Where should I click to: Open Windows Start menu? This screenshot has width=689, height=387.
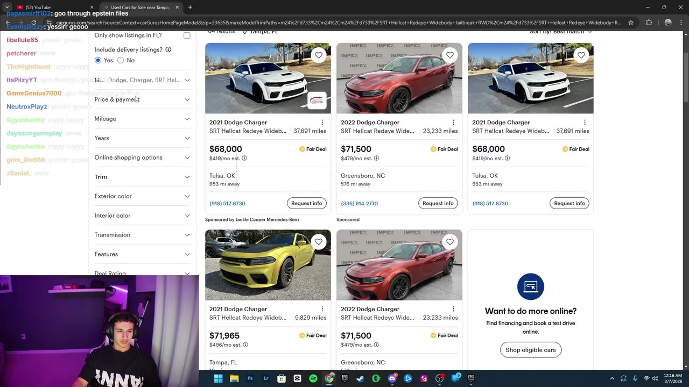218,378
